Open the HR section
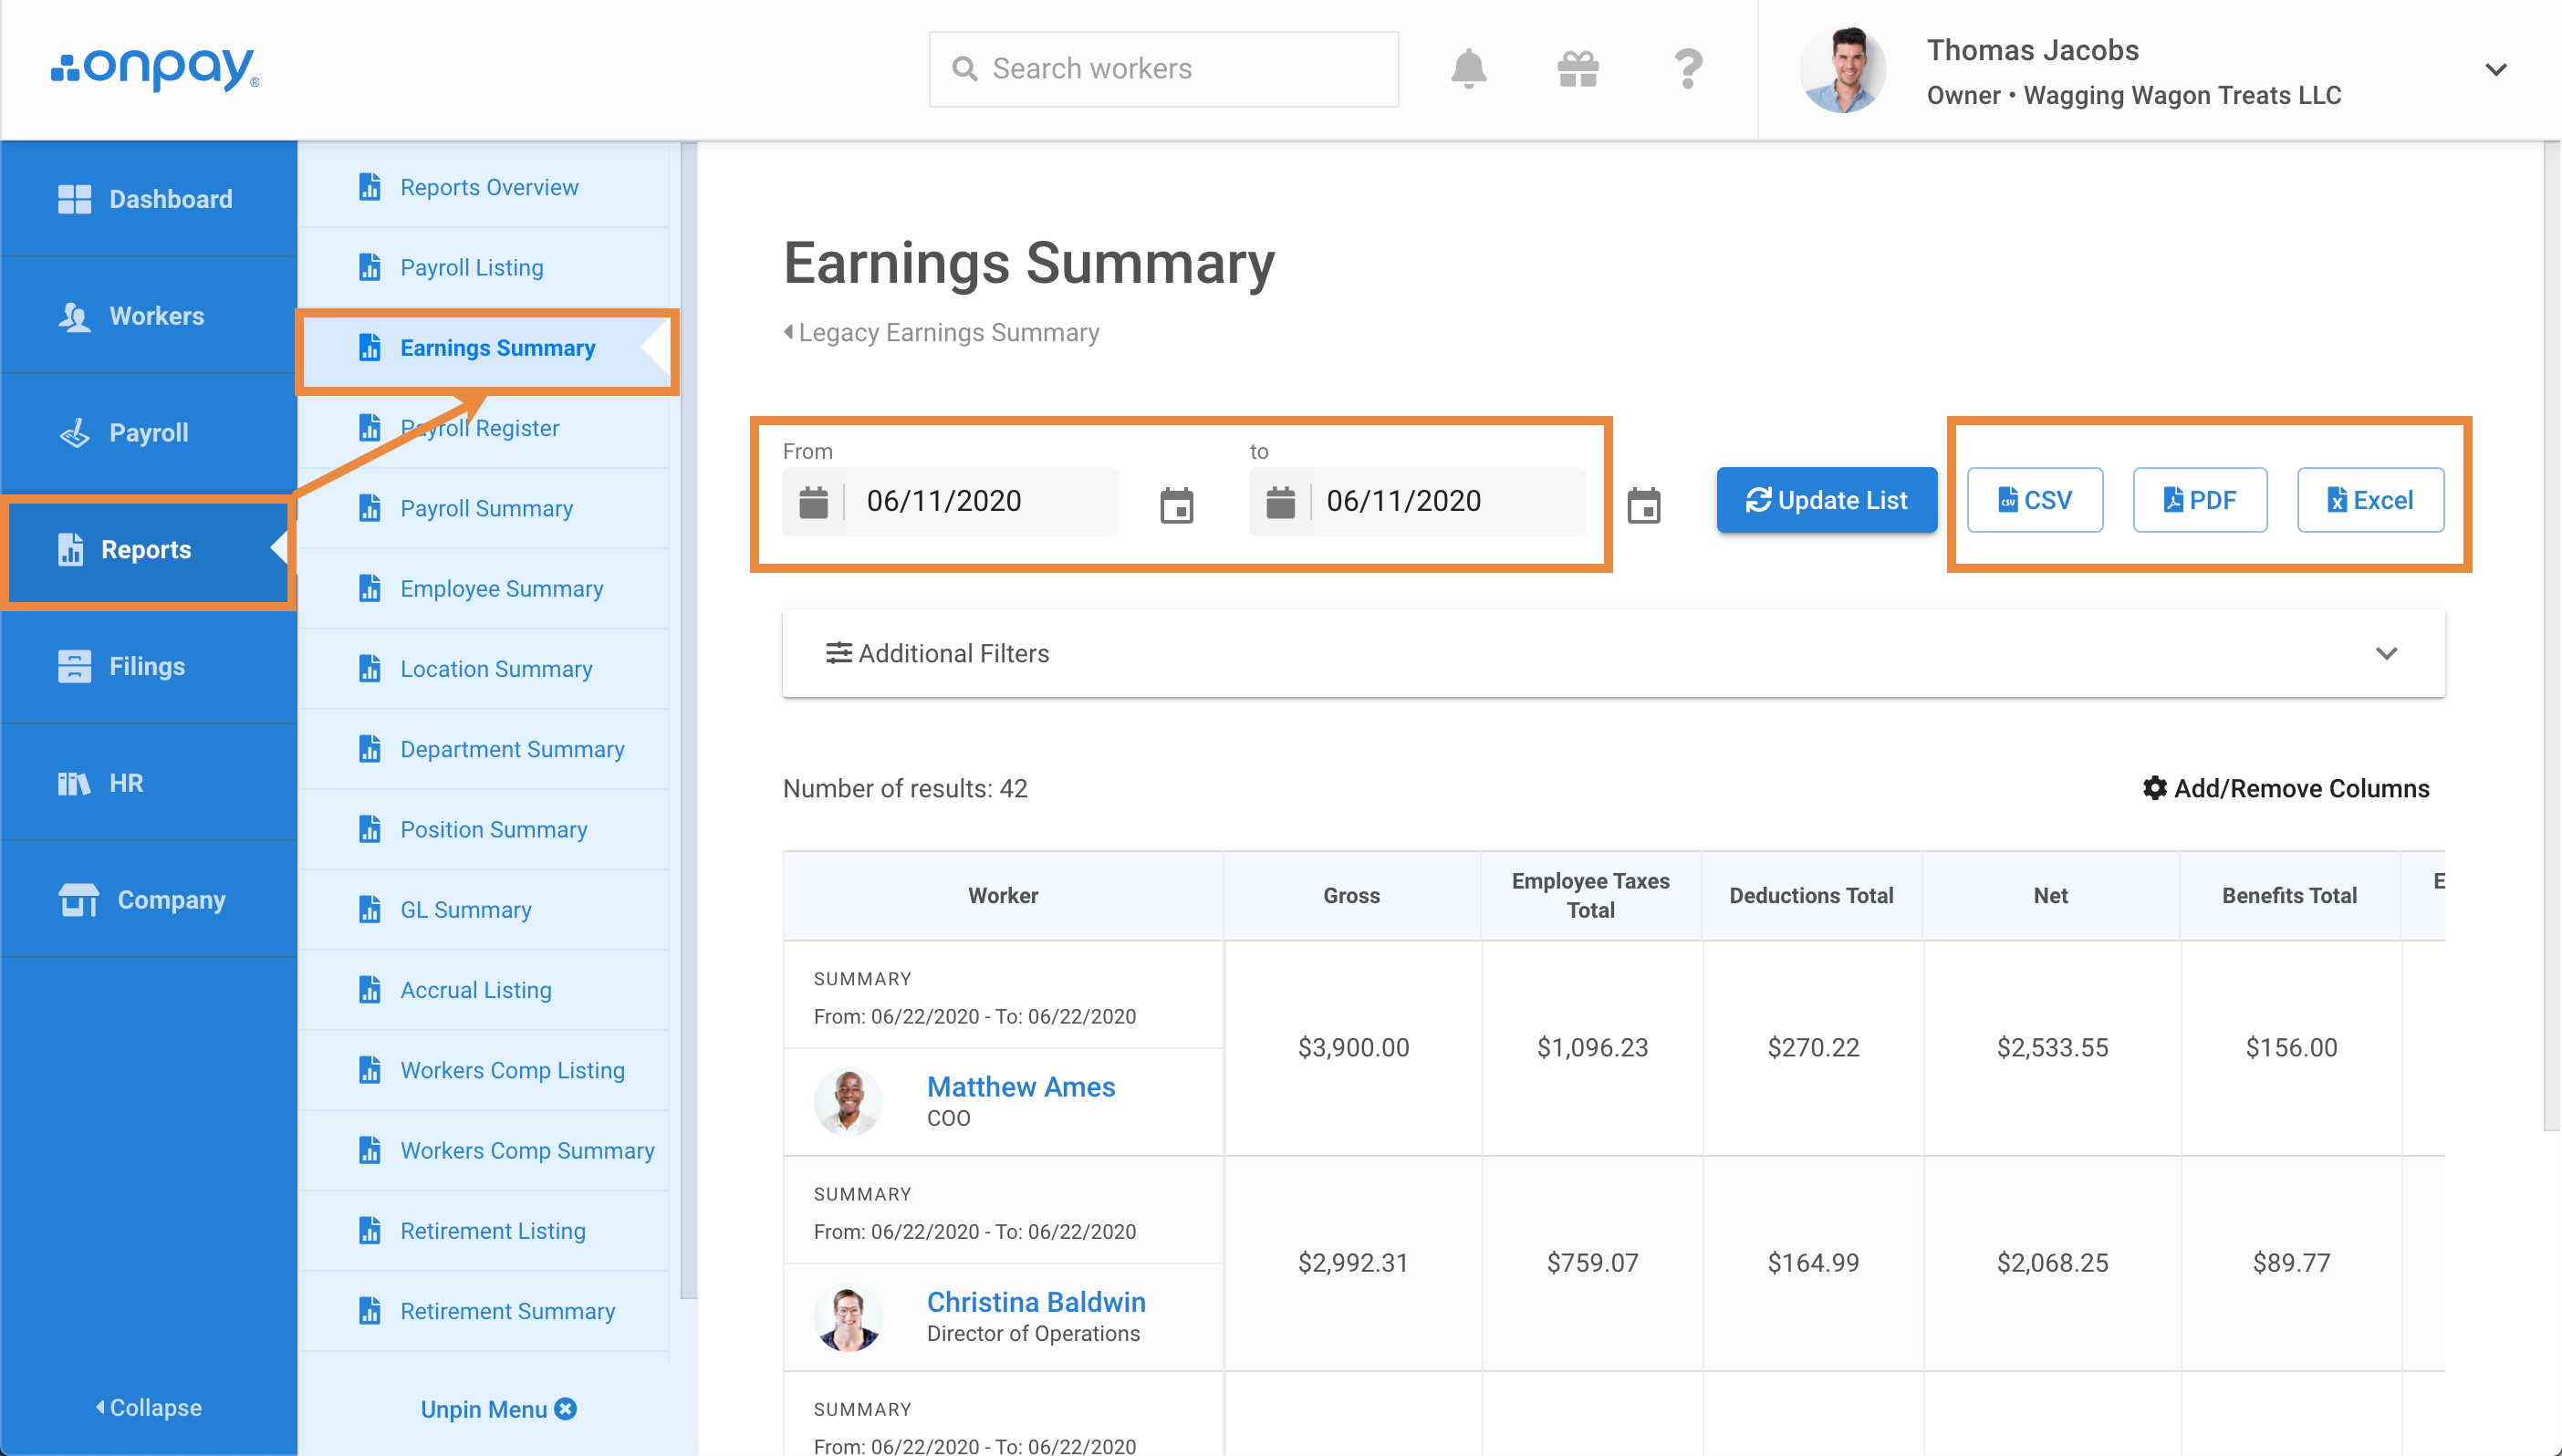Viewport: 2562px width, 1456px height. pyautogui.click(x=149, y=782)
